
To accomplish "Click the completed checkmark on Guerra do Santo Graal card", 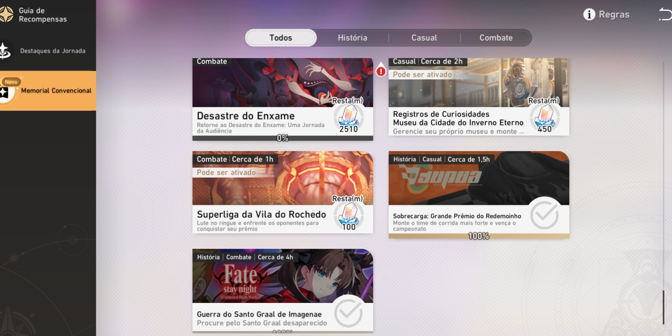I will point(349,312).
